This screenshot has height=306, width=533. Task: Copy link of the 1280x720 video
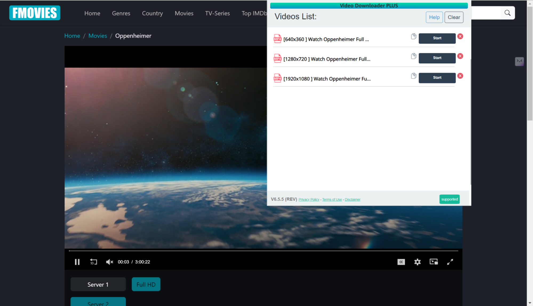[414, 56]
